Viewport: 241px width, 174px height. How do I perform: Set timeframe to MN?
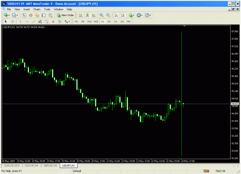[129, 22]
